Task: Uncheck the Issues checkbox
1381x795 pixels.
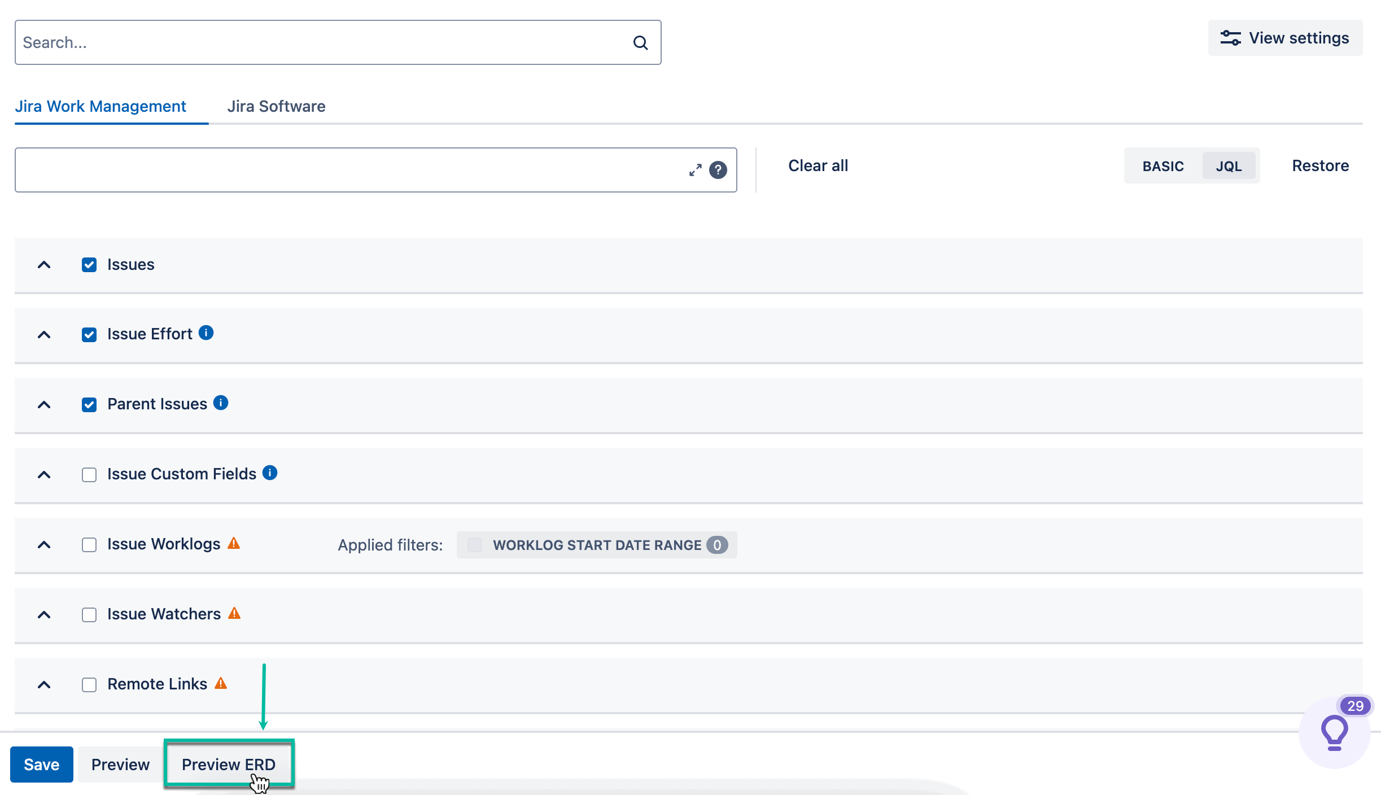Action: pyautogui.click(x=89, y=264)
